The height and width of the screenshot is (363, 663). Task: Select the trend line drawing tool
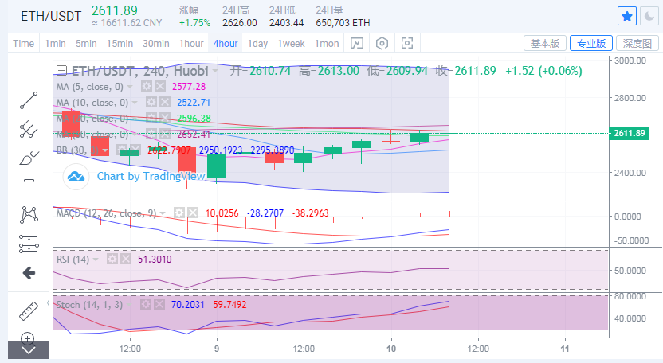[29, 100]
